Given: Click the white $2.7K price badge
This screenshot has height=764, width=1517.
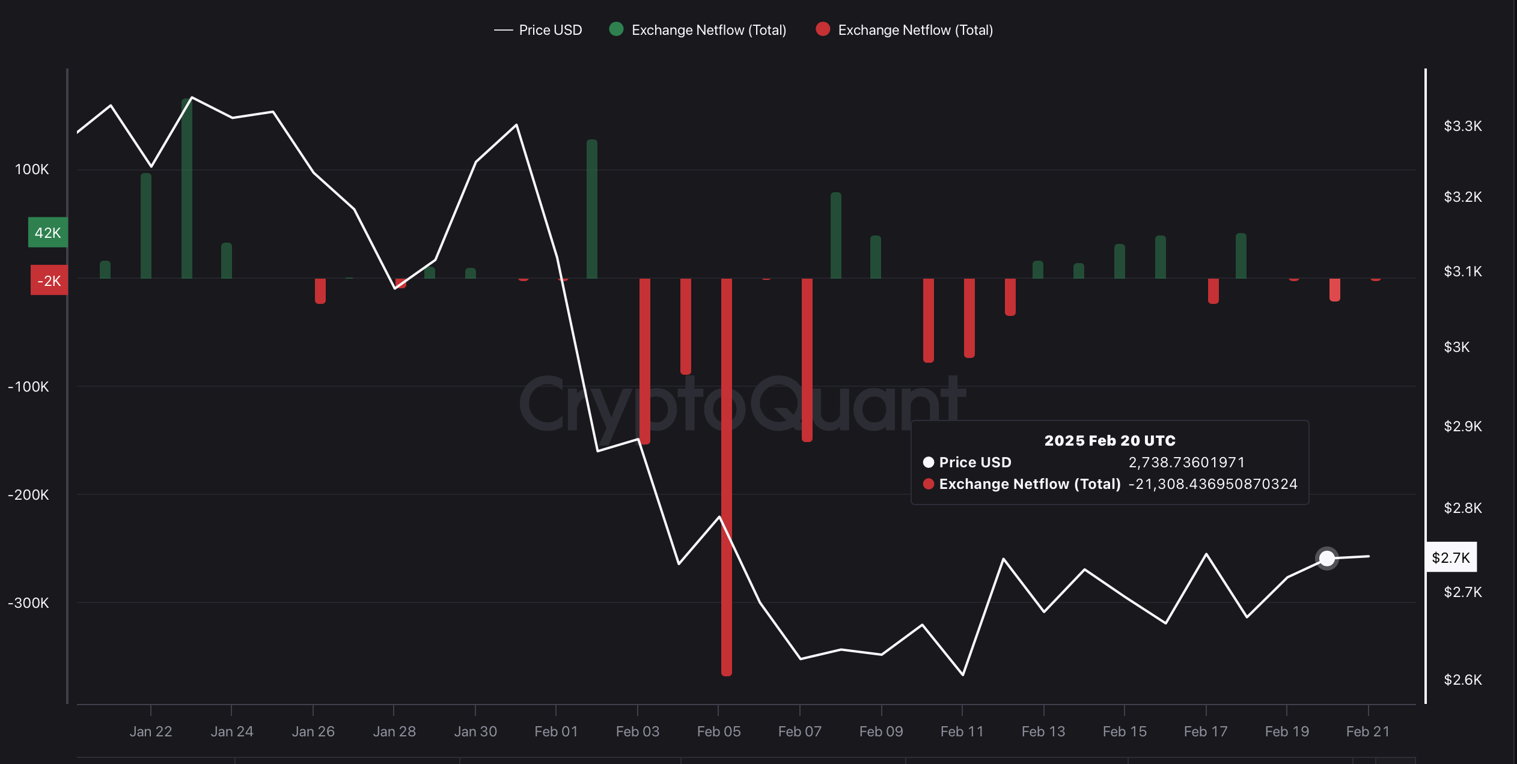Looking at the screenshot, I should pyautogui.click(x=1450, y=557).
